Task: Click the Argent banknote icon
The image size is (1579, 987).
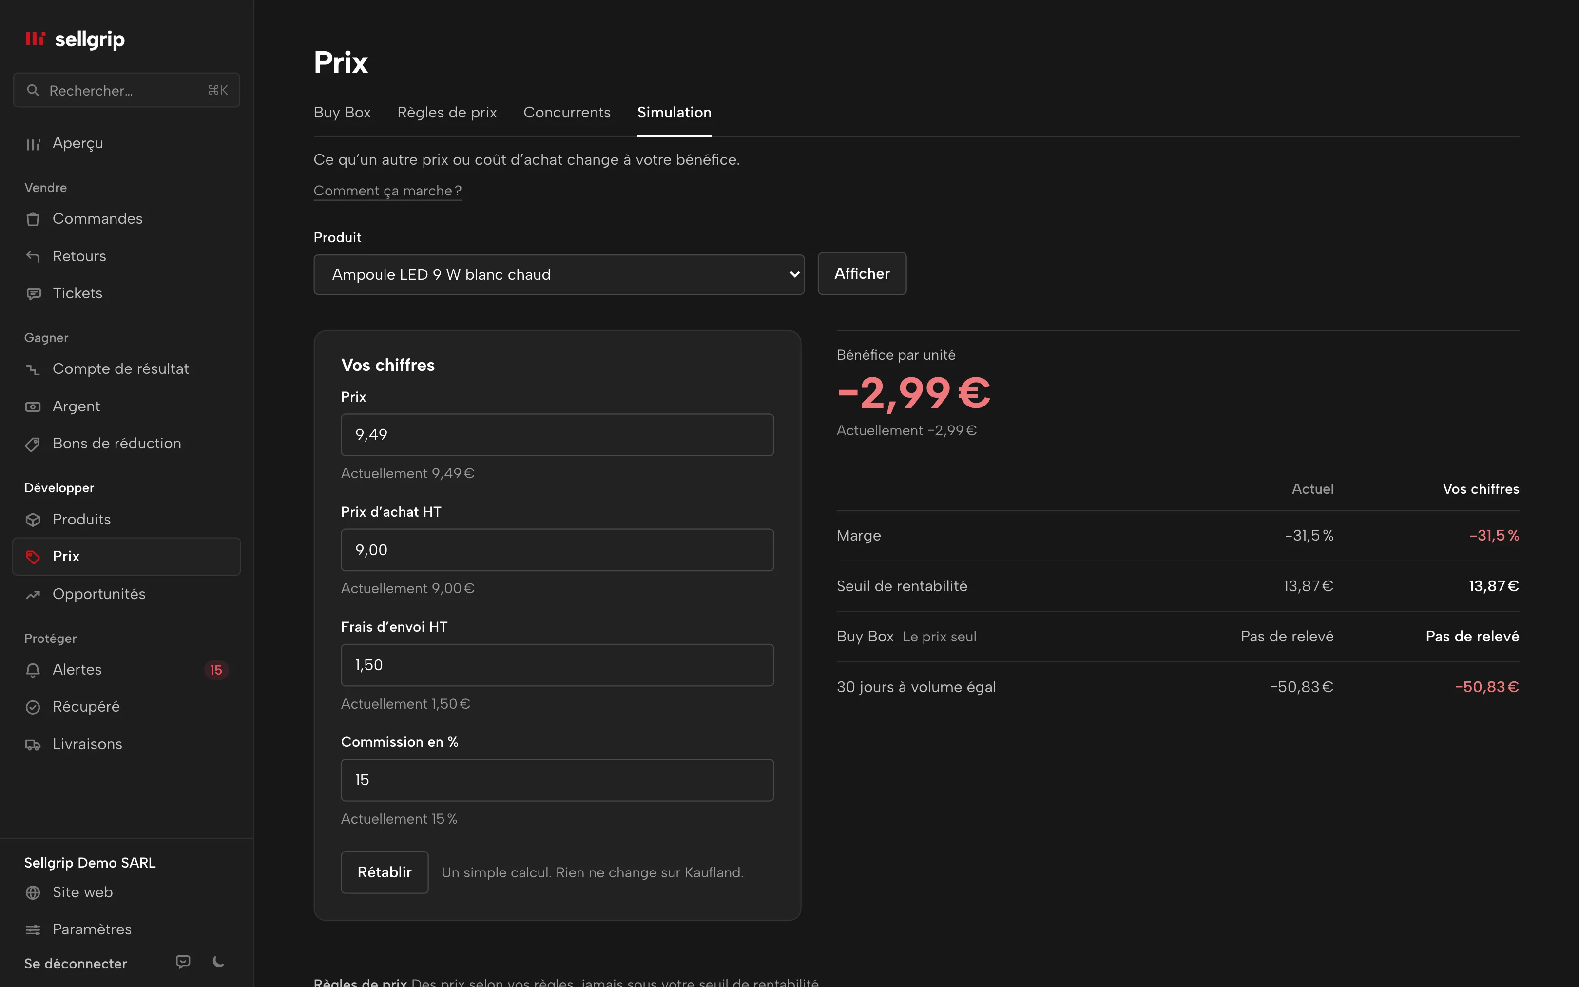Action: (x=33, y=406)
